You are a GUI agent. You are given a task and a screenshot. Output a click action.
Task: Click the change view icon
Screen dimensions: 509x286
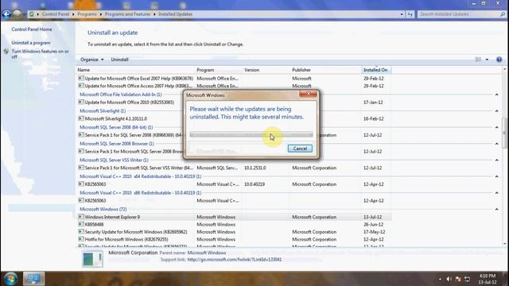[478, 60]
